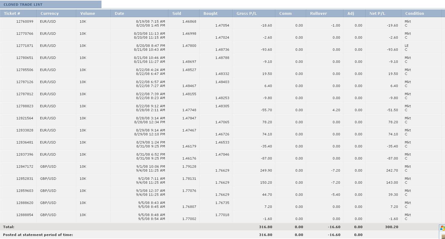Select ticket number 12836481
The height and width of the screenshot is (239, 445).
[x=25, y=142]
